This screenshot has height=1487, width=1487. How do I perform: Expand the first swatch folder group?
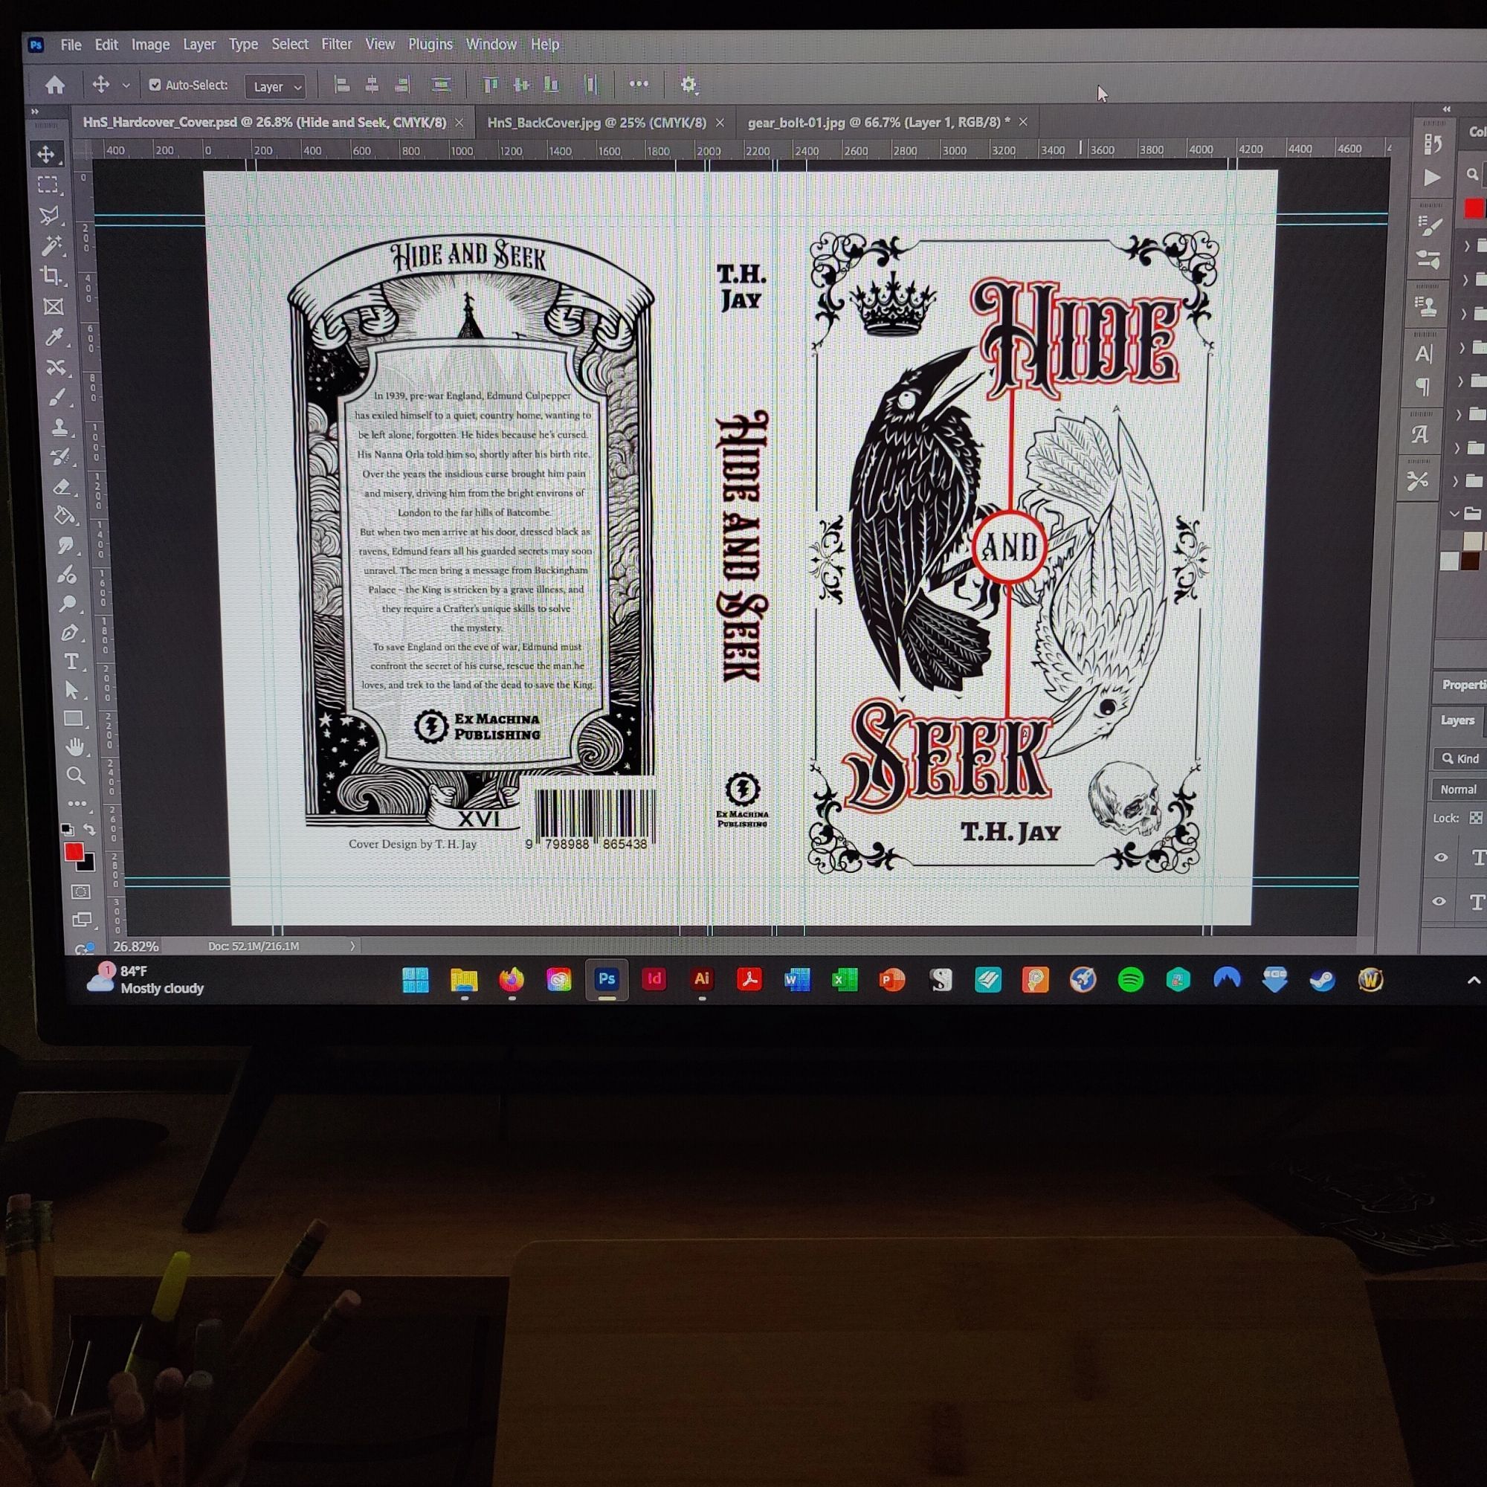click(1466, 245)
